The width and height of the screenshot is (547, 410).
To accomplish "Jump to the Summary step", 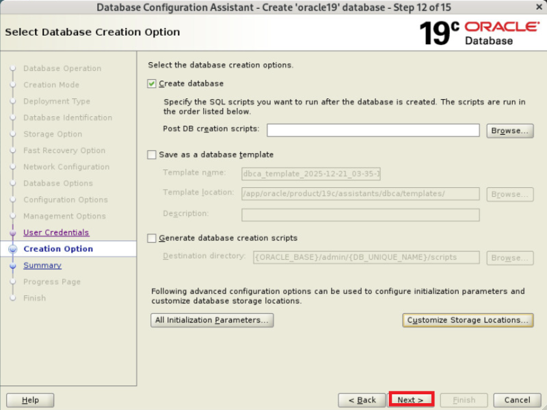I will pos(42,265).
